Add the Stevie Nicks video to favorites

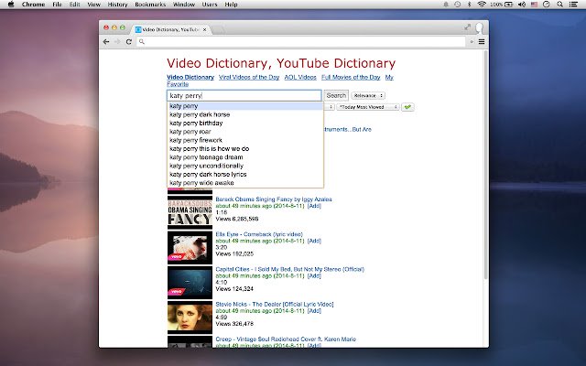click(x=314, y=311)
